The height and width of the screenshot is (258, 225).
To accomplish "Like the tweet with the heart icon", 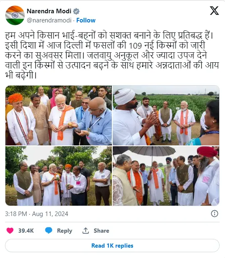I will point(10,231).
